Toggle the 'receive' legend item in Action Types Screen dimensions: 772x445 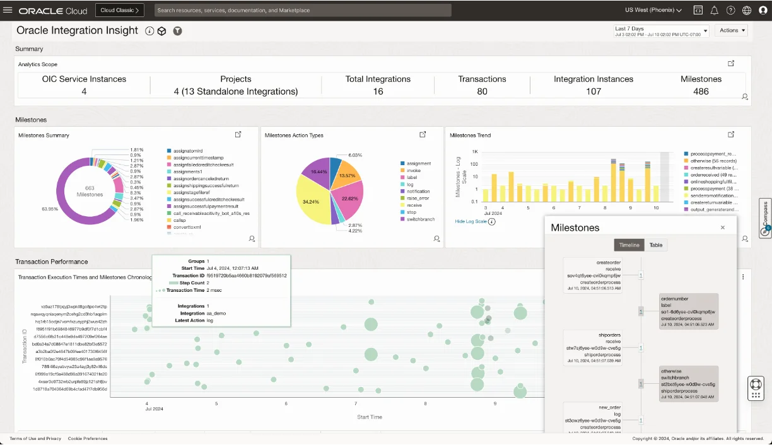click(414, 205)
